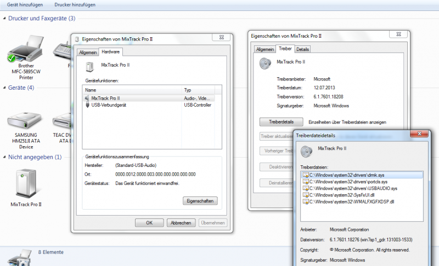Click the USB-Verbundgerät plug icon
This screenshot has height=266, width=439.
coord(87,105)
